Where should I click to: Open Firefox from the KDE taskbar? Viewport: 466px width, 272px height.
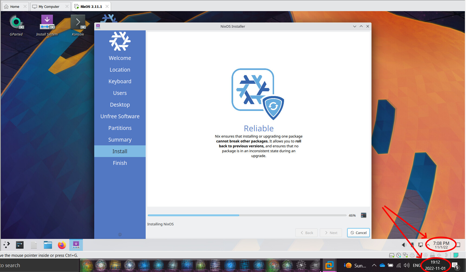[62, 245]
